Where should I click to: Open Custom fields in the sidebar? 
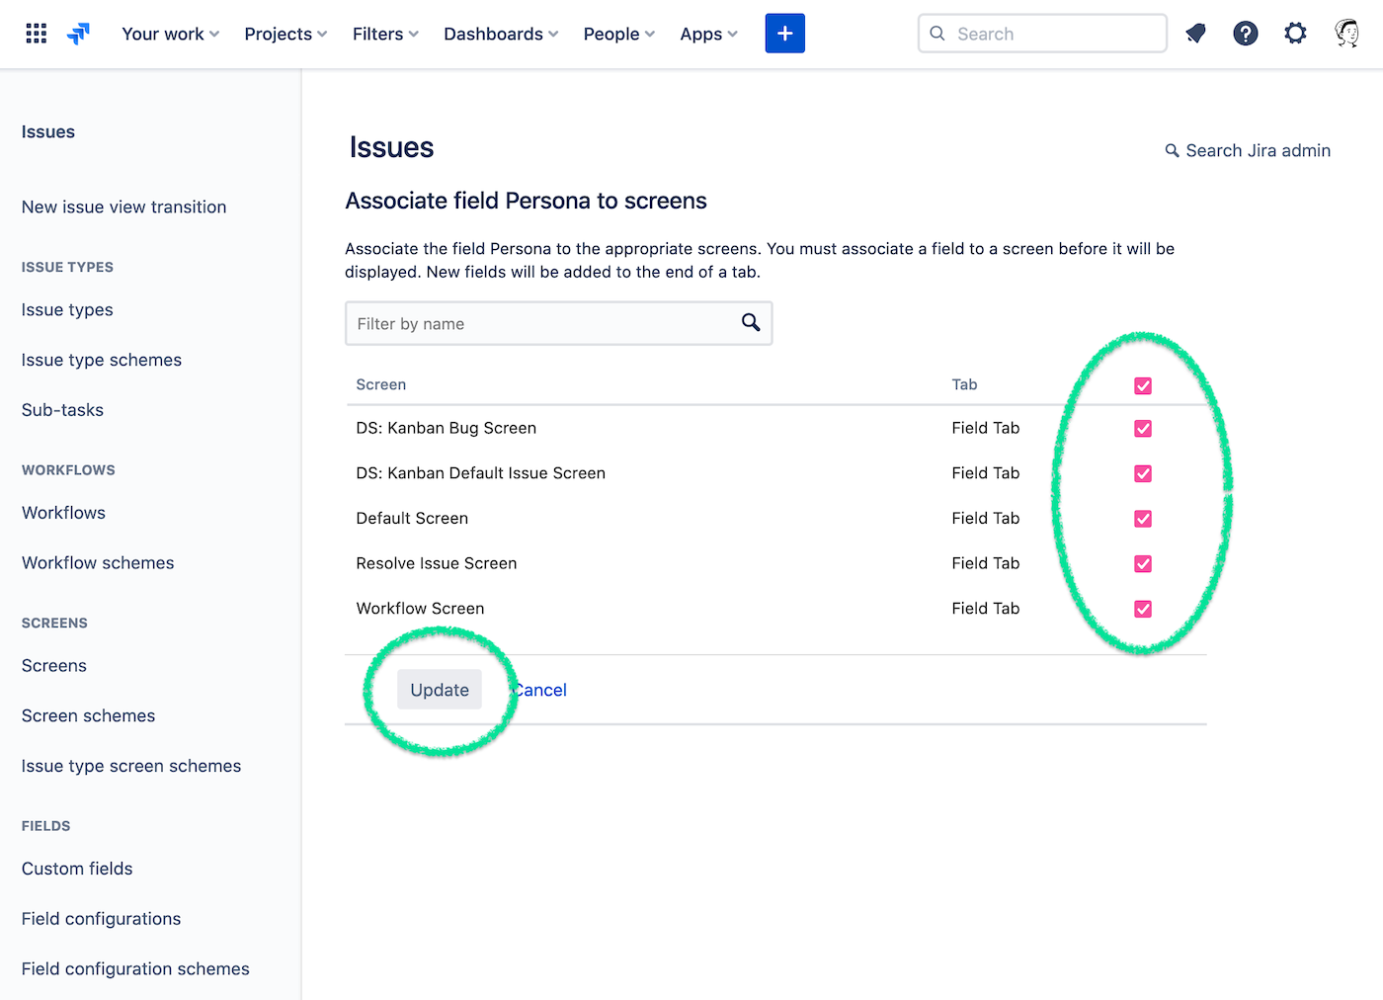77,869
